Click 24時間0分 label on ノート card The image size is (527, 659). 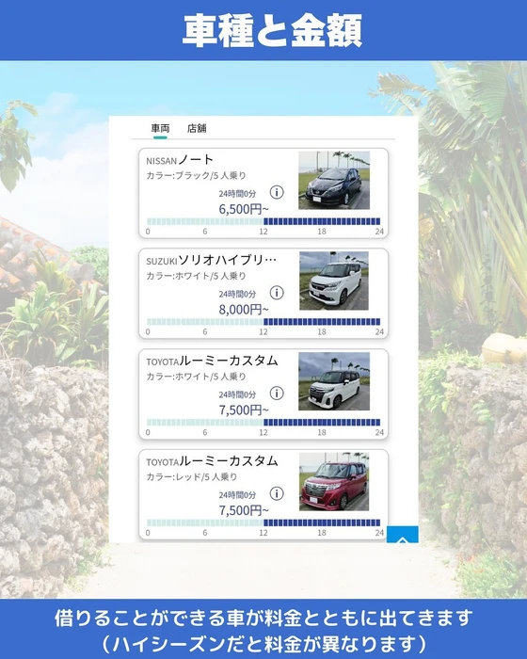click(237, 194)
